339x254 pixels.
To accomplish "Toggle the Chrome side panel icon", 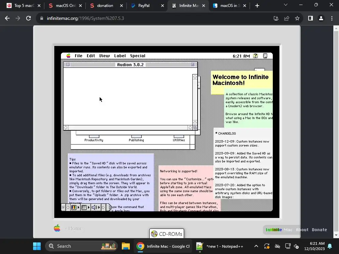I will coord(311,19).
